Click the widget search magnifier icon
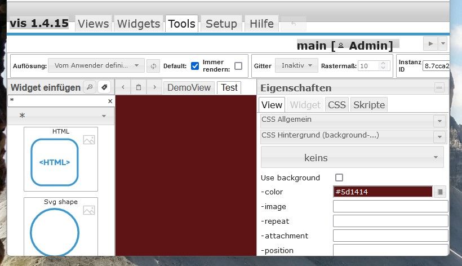Screen dimensions: 462x266 90,87
